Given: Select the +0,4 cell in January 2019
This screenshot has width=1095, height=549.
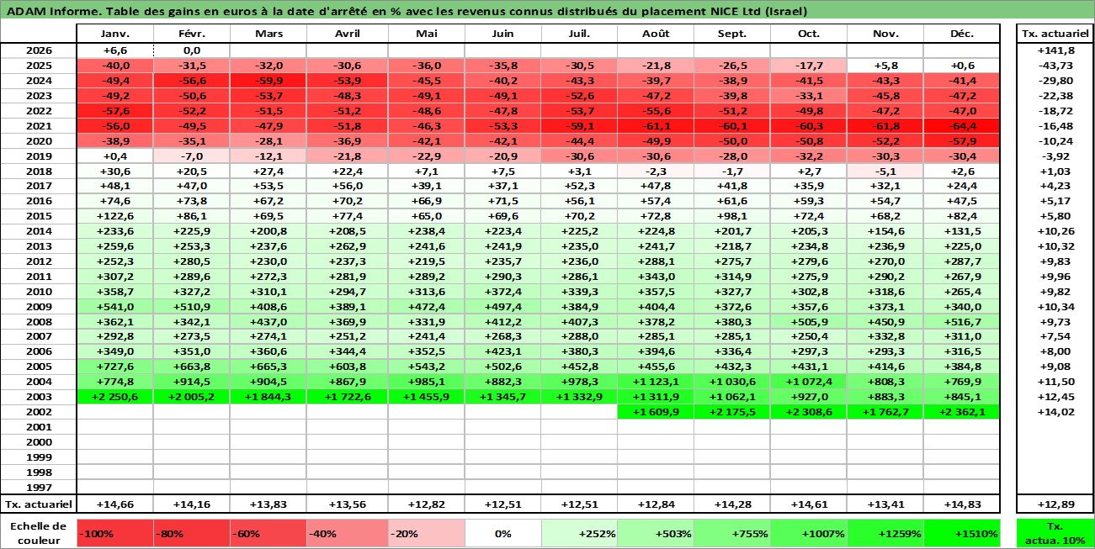Looking at the screenshot, I should coord(114,156).
